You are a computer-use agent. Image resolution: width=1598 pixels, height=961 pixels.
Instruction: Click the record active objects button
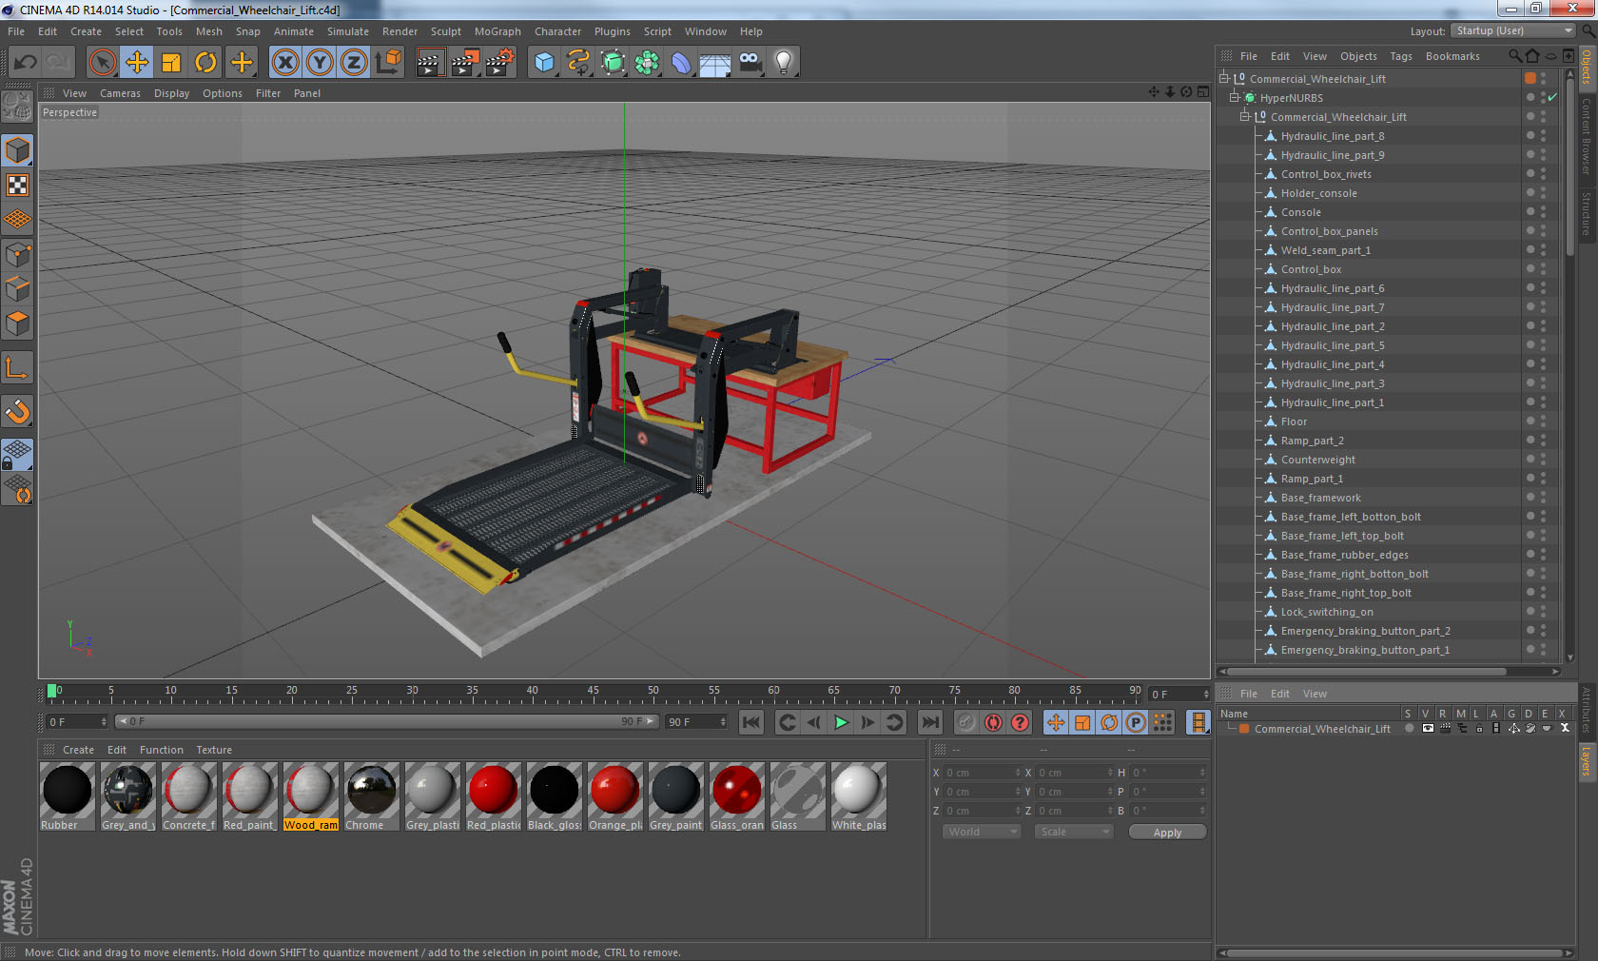point(966,722)
